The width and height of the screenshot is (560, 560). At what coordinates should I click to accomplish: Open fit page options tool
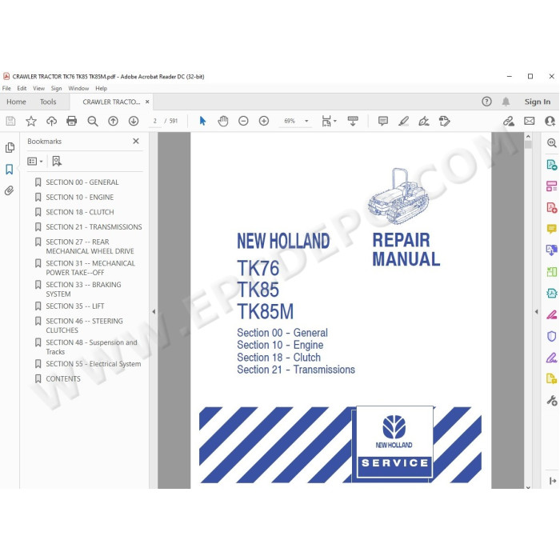coord(326,121)
